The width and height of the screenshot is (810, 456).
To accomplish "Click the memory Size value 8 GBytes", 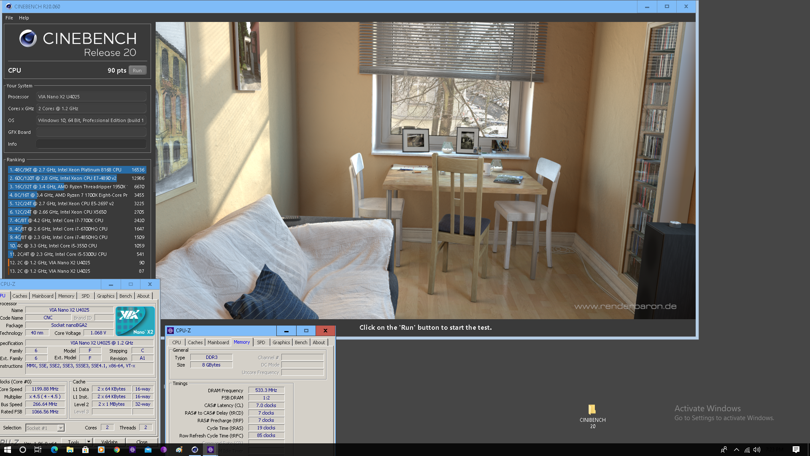I will 211,365.
